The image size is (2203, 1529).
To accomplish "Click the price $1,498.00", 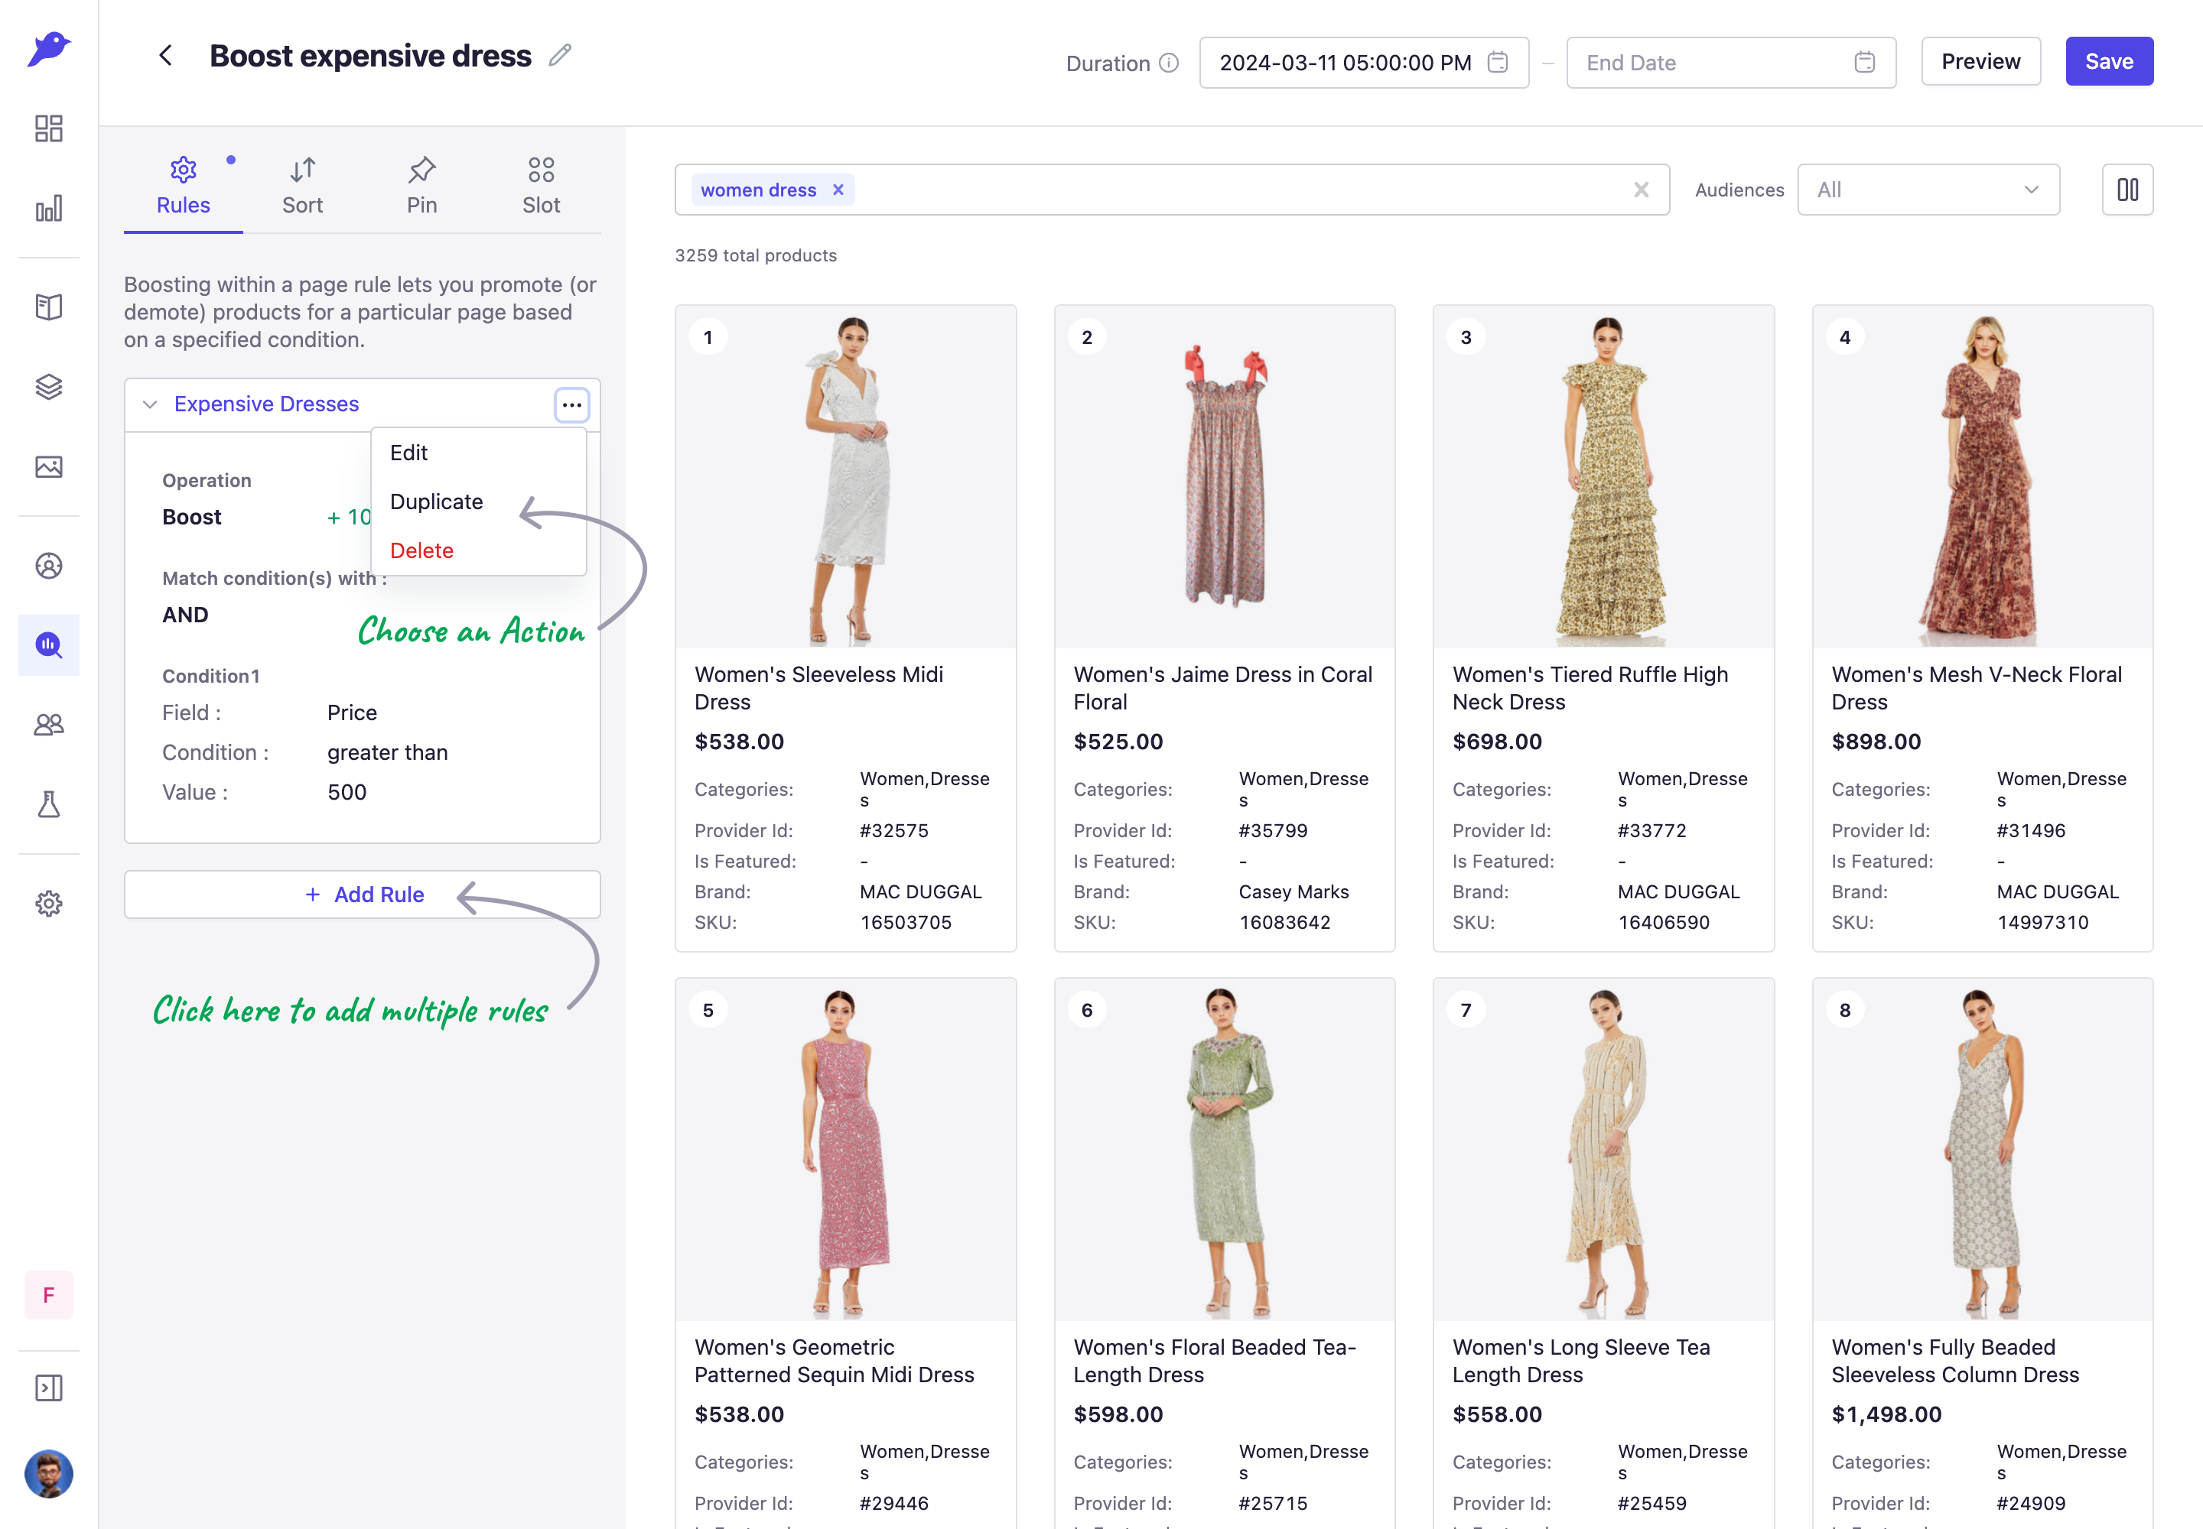I will click(1886, 1414).
